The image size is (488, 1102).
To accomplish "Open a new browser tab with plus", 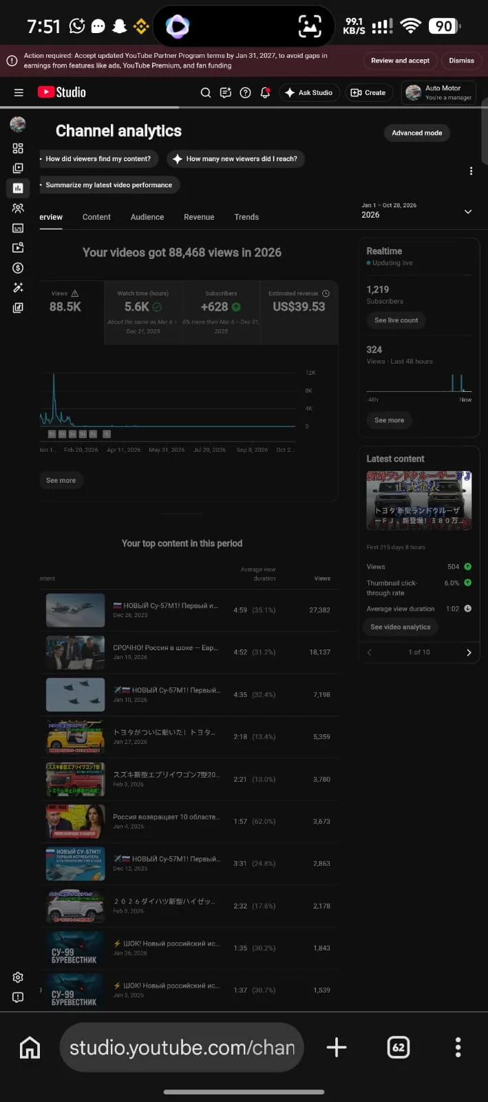I will click(x=337, y=1048).
